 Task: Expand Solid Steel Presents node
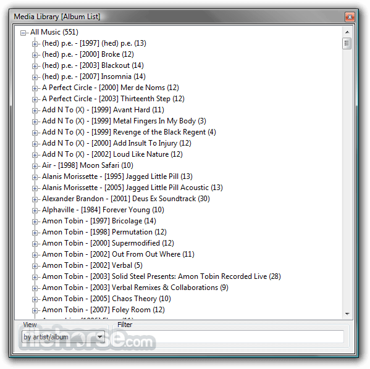(x=35, y=277)
